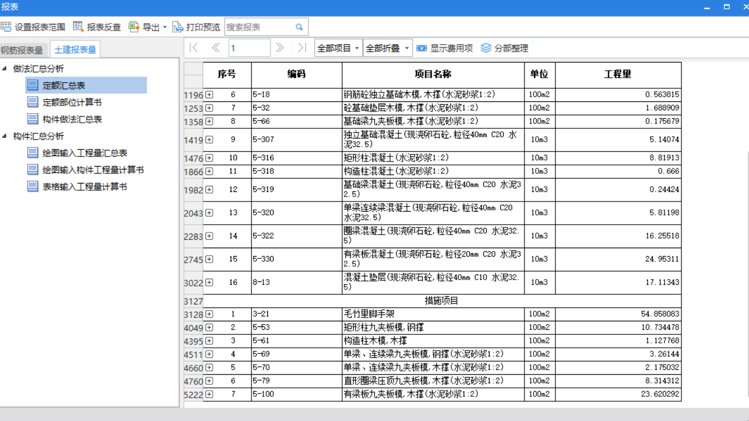Click the 导出 export icon

(x=134, y=27)
